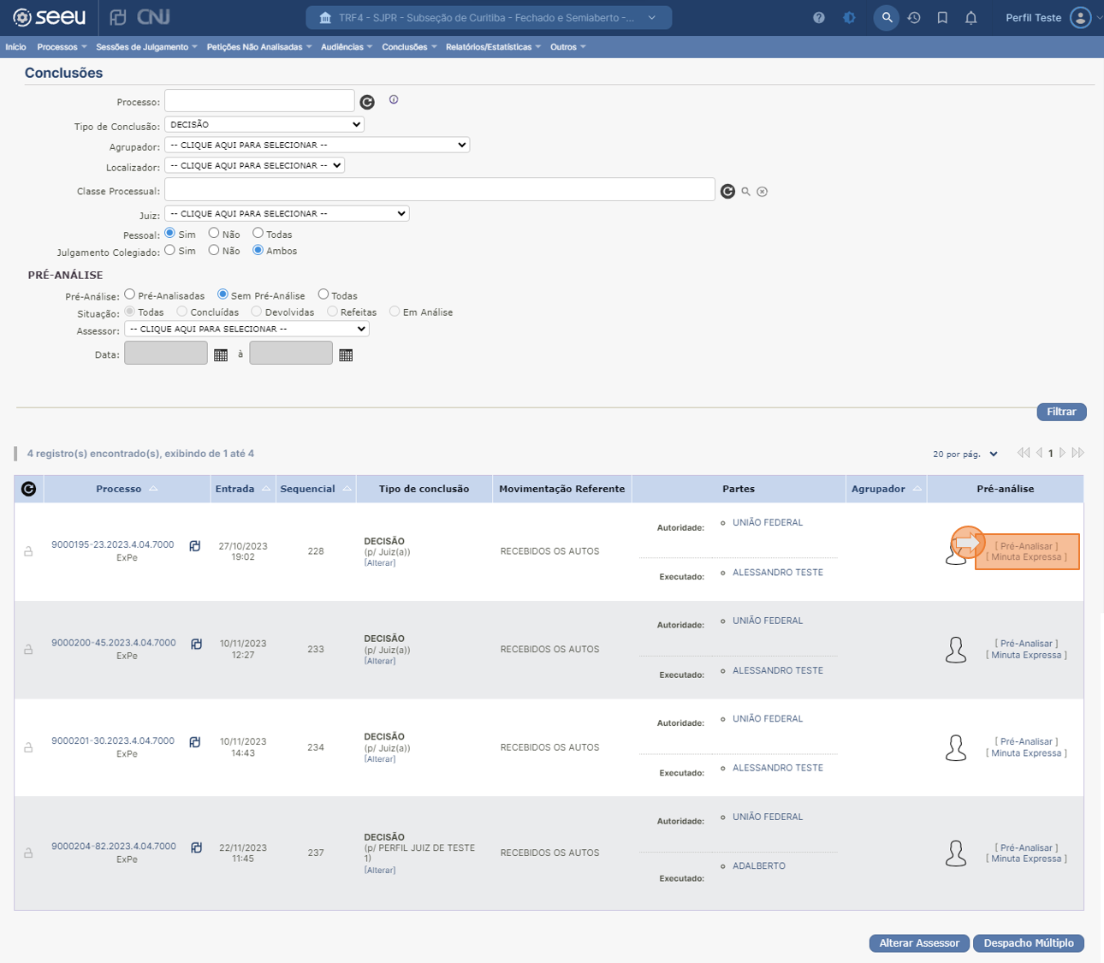This screenshot has height=963, width=1104.
Task: Open court selector TRF4 - SJPR dropdown
Action: [489, 17]
